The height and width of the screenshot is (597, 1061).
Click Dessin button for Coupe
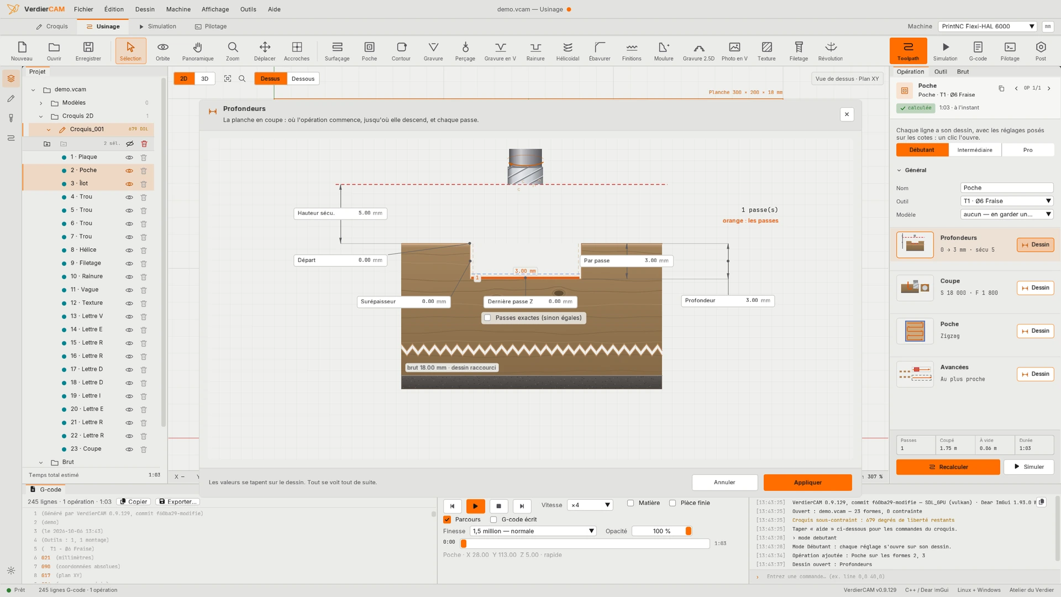1035,288
